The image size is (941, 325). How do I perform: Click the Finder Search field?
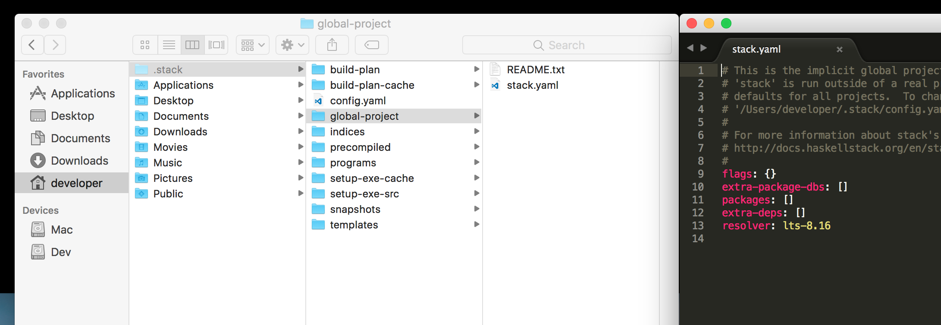tap(567, 45)
